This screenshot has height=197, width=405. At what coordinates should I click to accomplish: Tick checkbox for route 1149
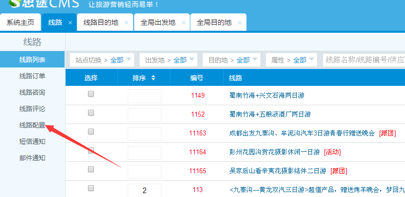pos(91,94)
